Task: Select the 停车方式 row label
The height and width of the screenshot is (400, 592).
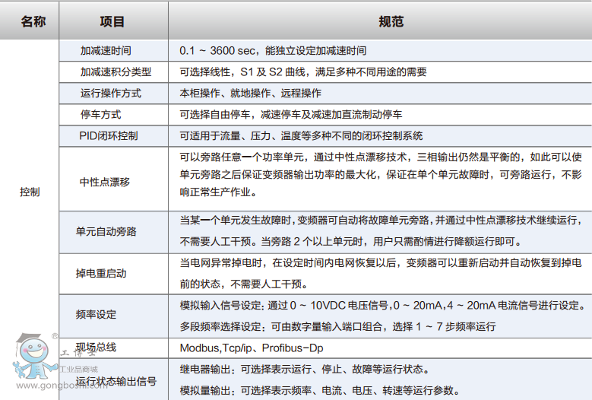Action: [x=100, y=115]
